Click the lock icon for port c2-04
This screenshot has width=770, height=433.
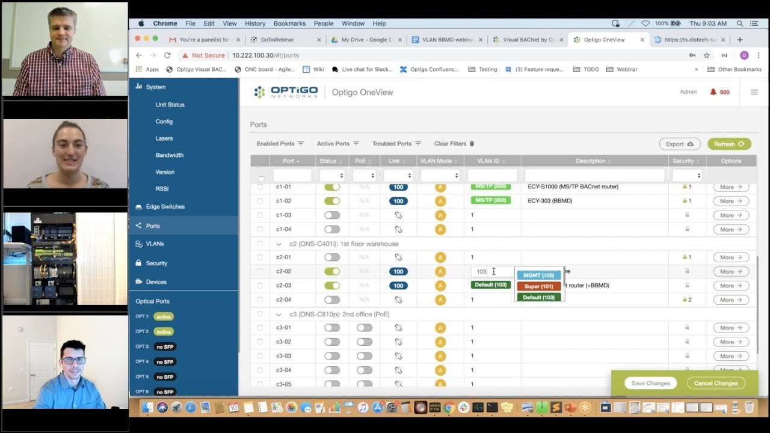point(685,299)
